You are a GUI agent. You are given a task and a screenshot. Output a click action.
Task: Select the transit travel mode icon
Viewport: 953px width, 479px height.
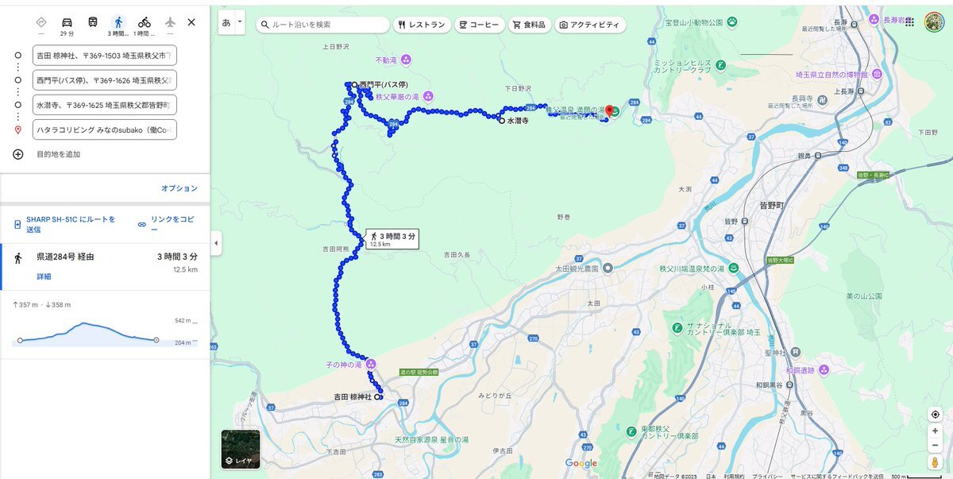tap(93, 22)
